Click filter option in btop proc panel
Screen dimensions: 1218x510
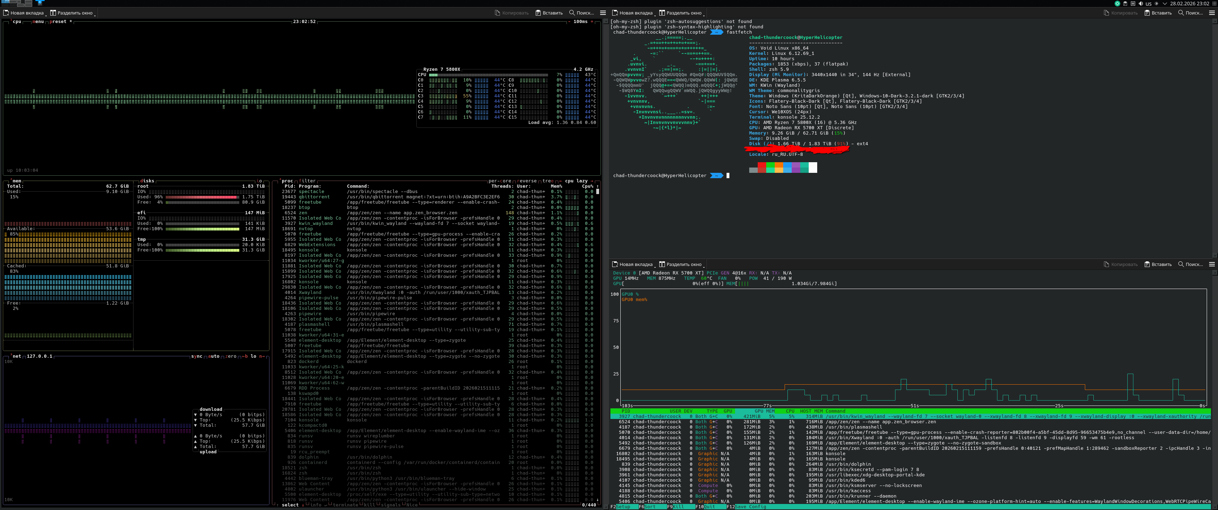[307, 181]
